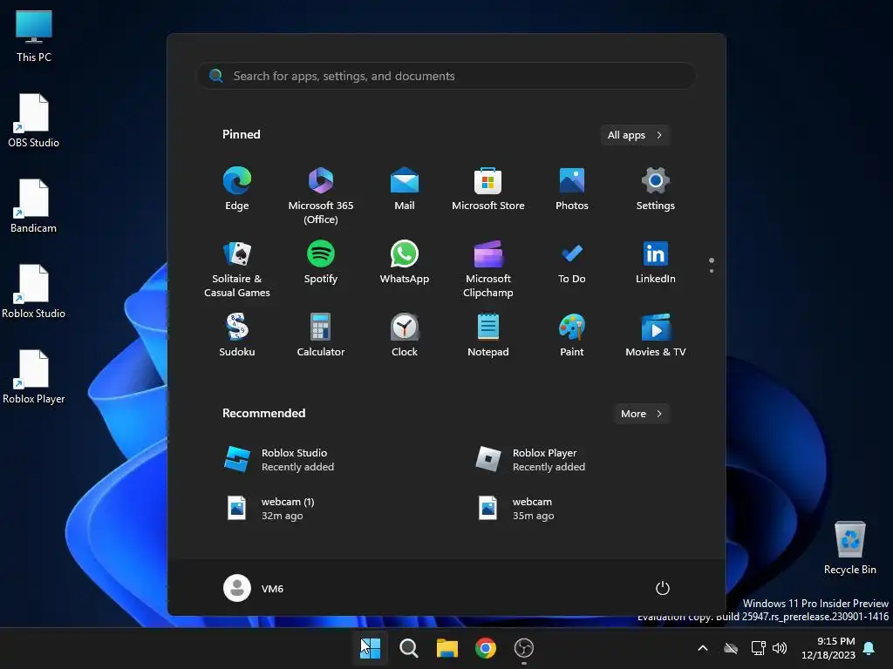This screenshot has width=893, height=669.
Task: Open taskbar Search icon
Action: coord(408,648)
